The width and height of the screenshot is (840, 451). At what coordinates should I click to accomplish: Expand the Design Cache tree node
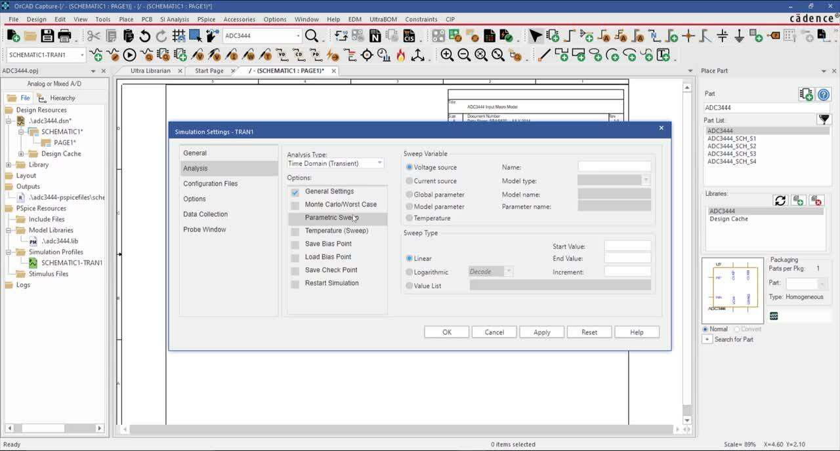coord(21,154)
